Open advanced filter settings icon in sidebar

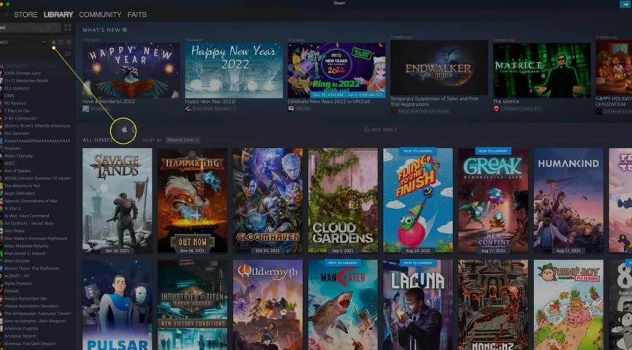point(68,53)
